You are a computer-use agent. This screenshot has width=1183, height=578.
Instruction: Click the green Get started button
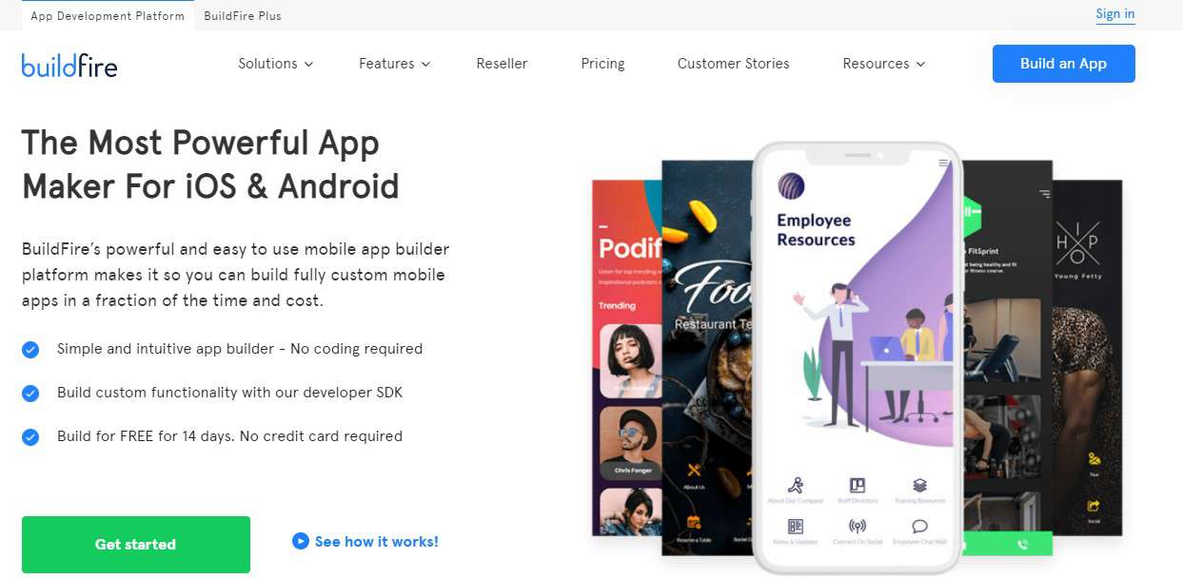(x=136, y=545)
